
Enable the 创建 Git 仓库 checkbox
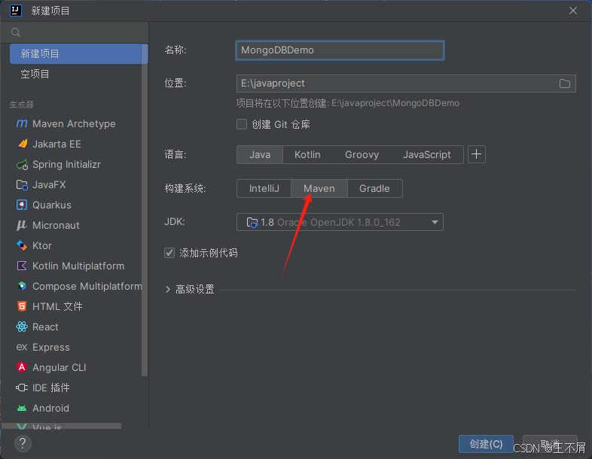coord(242,124)
